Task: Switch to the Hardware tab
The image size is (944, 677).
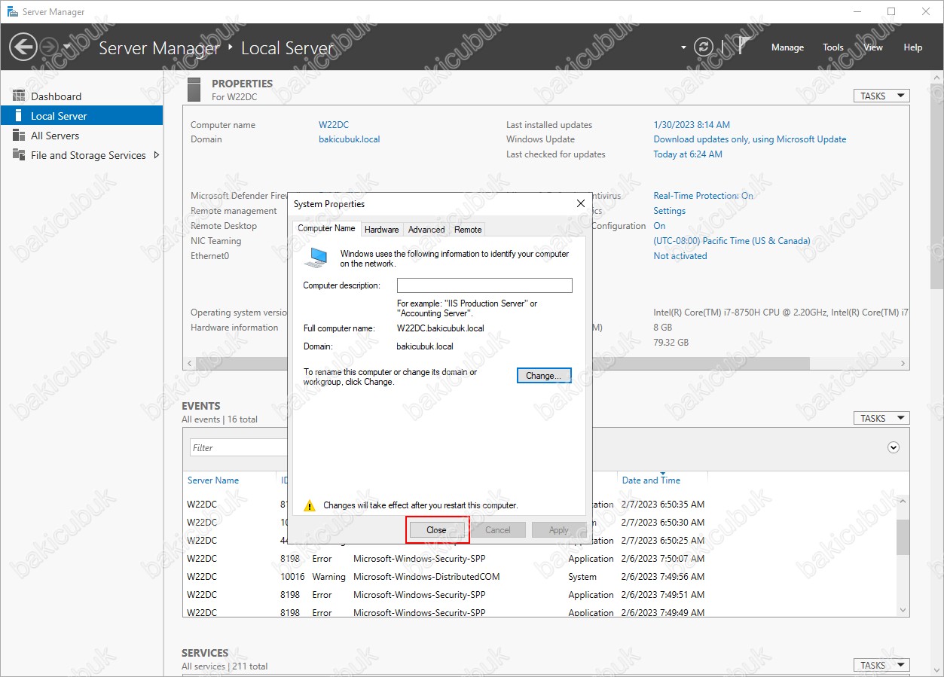Action: (382, 230)
